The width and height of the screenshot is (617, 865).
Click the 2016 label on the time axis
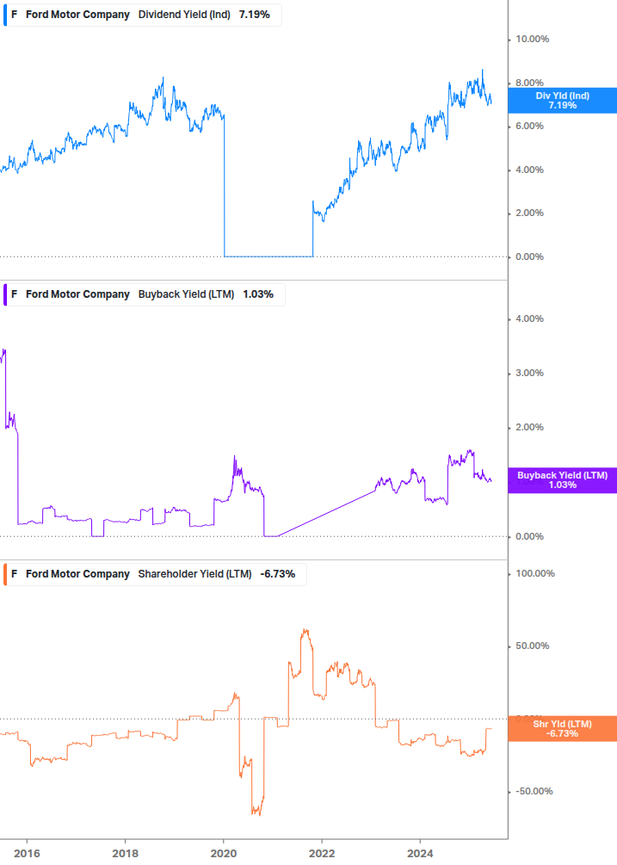click(27, 854)
